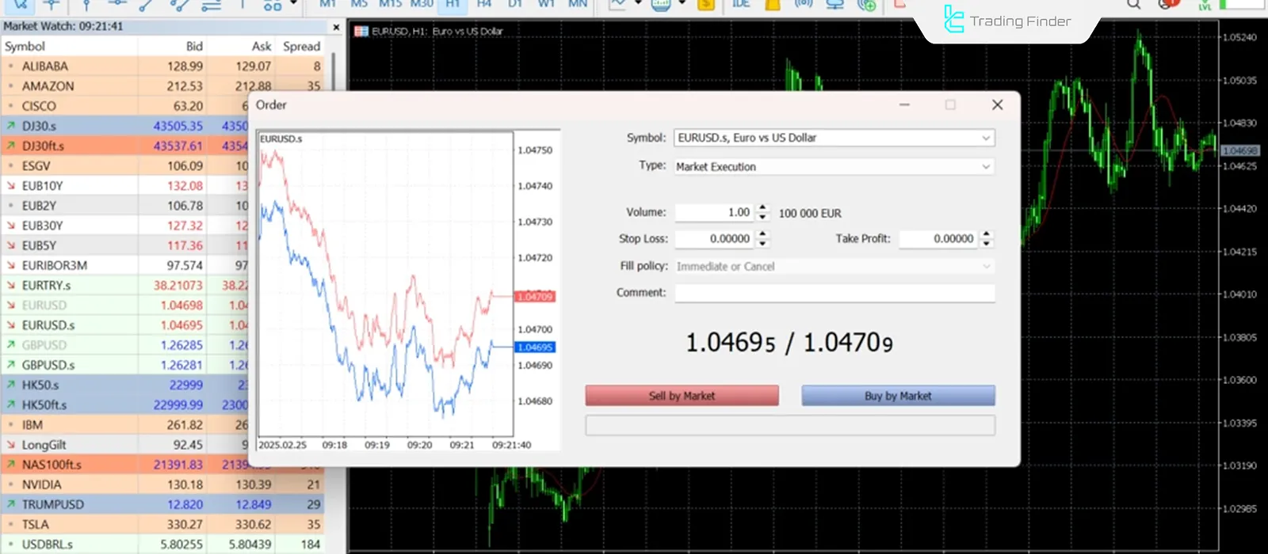The height and width of the screenshot is (554, 1268).
Task: Switch chart to MN timeframe
Action: [x=578, y=5]
